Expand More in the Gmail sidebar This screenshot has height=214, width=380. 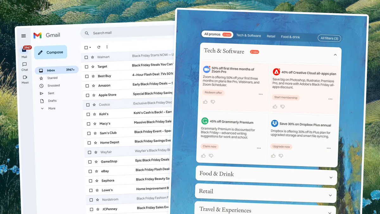pos(48,108)
